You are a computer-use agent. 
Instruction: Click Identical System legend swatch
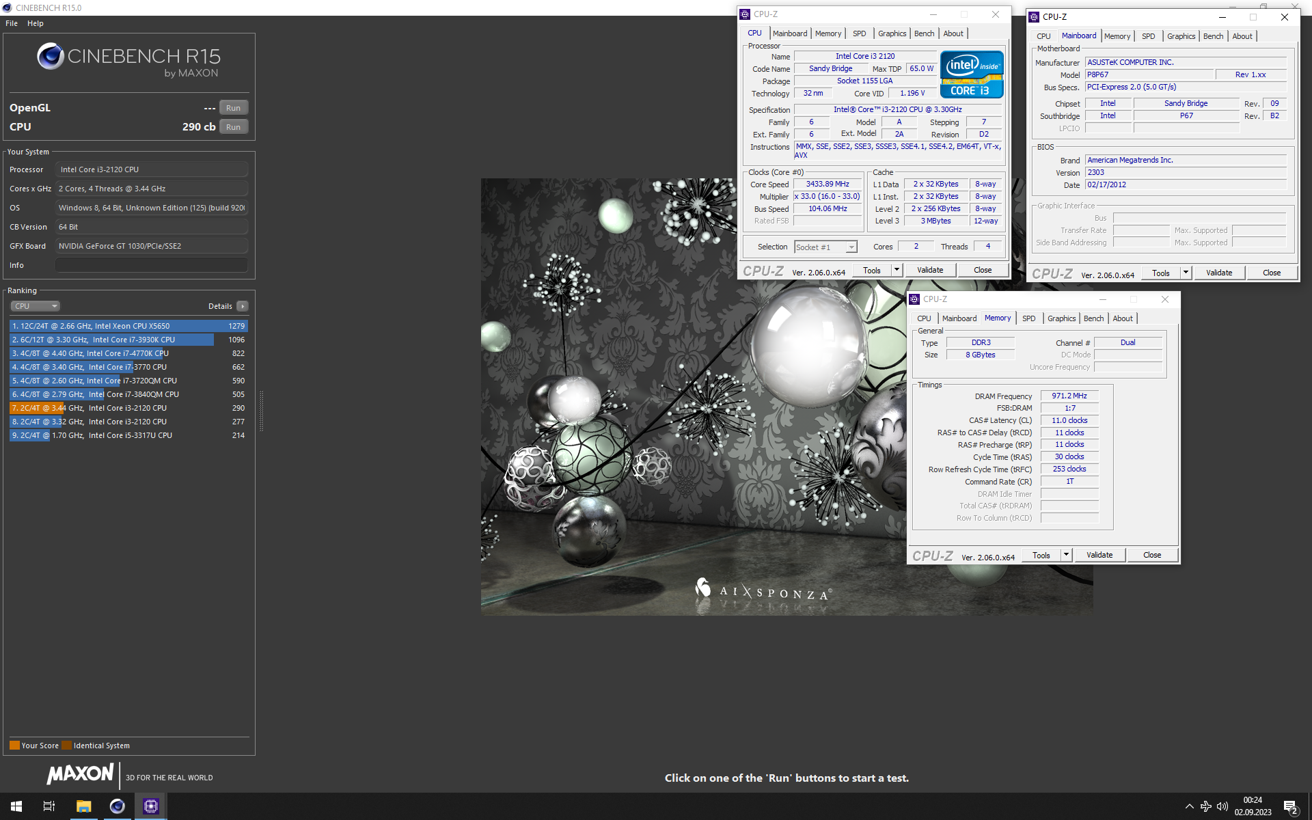coord(66,746)
